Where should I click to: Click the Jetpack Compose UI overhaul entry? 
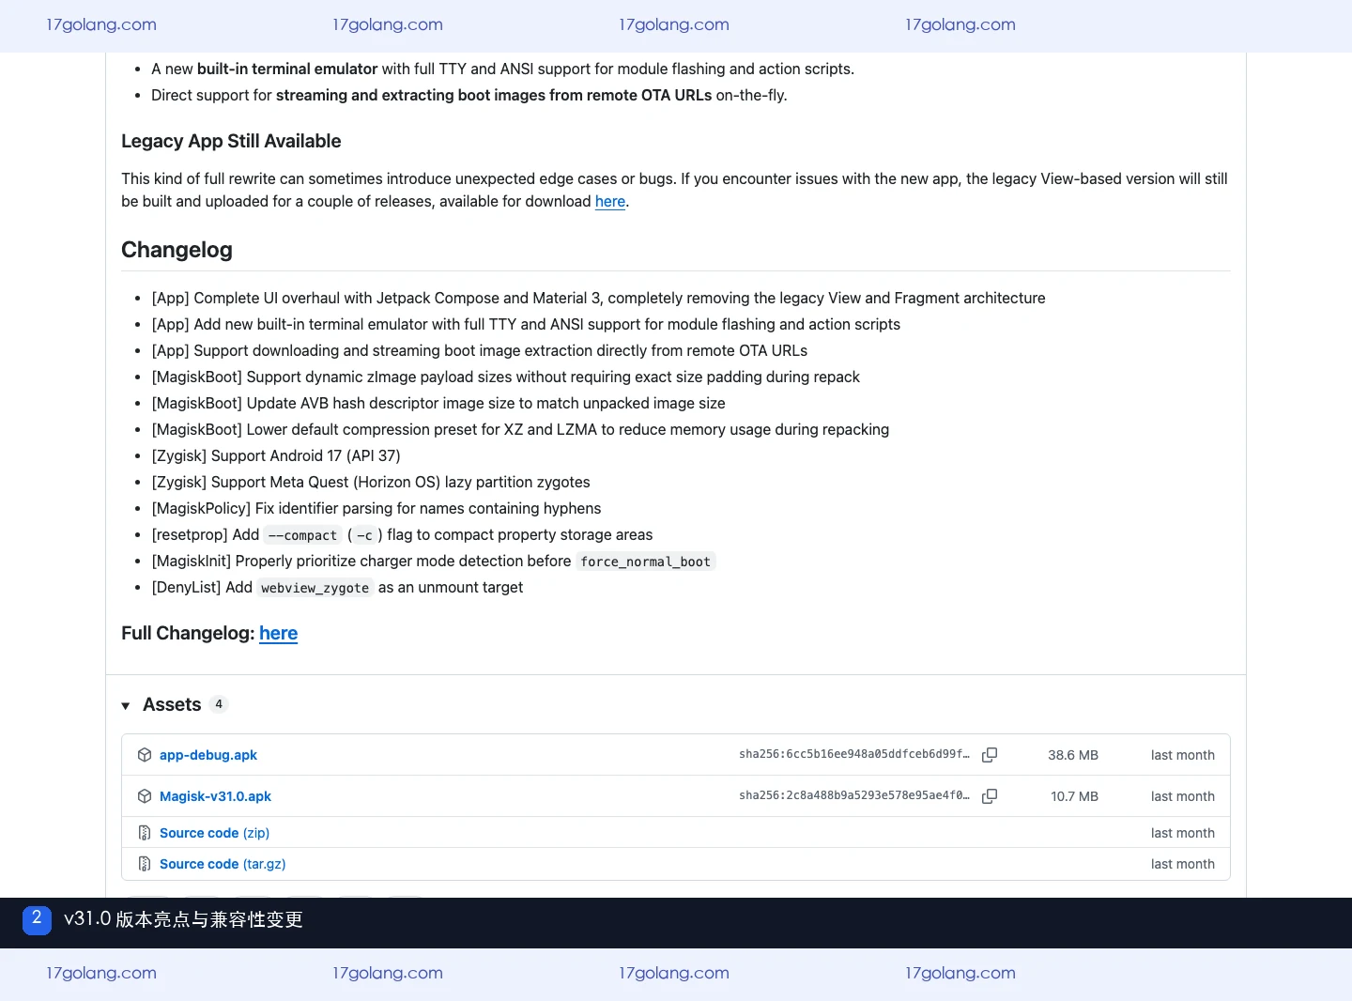pos(598,298)
